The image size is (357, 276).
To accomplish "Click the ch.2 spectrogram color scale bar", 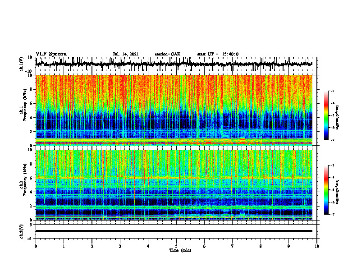I will (326, 190).
